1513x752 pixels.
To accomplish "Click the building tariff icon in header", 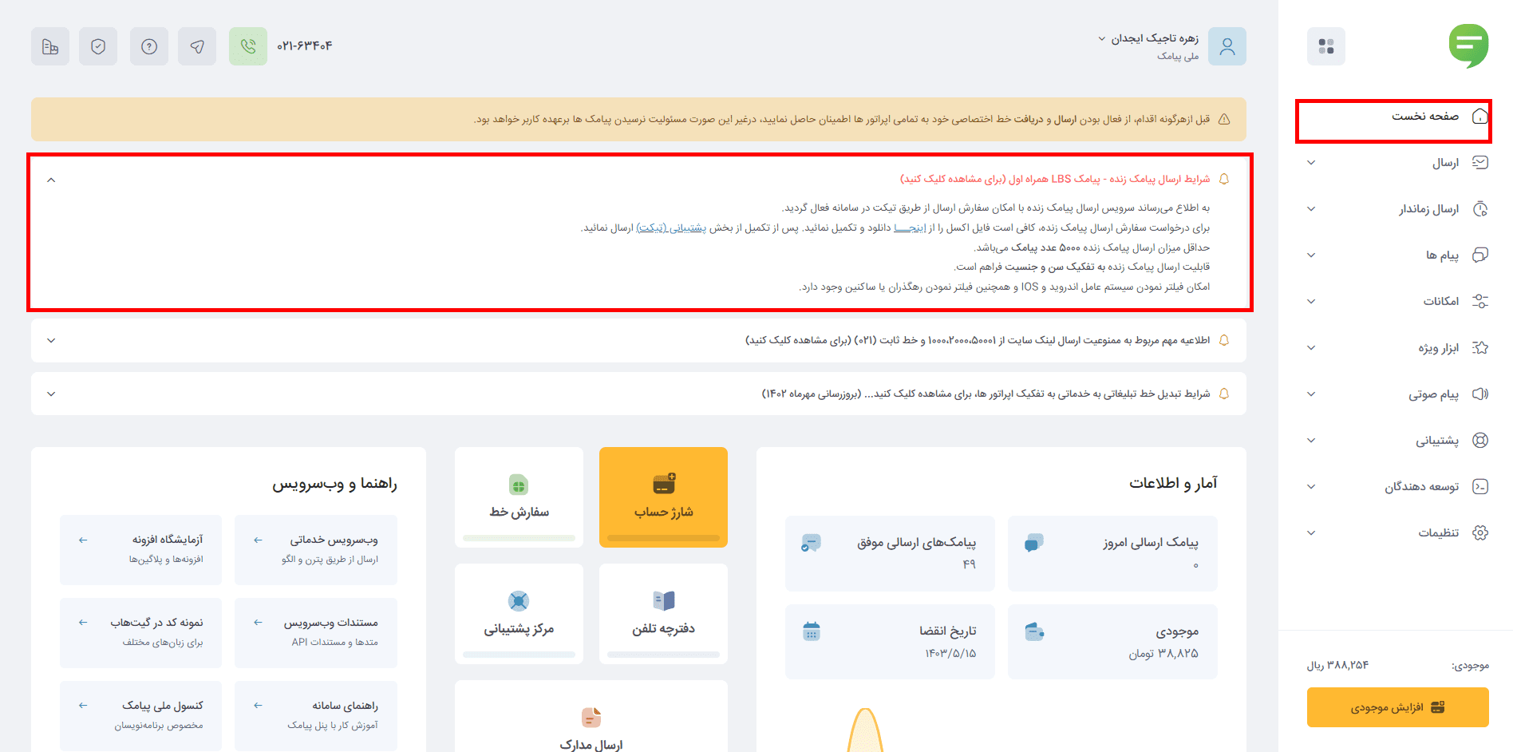I will pyautogui.click(x=50, y=46).
